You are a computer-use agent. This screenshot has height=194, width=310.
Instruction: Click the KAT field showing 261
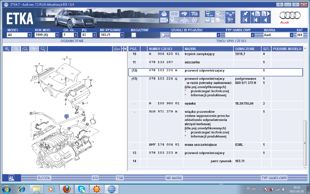point(300,35)
